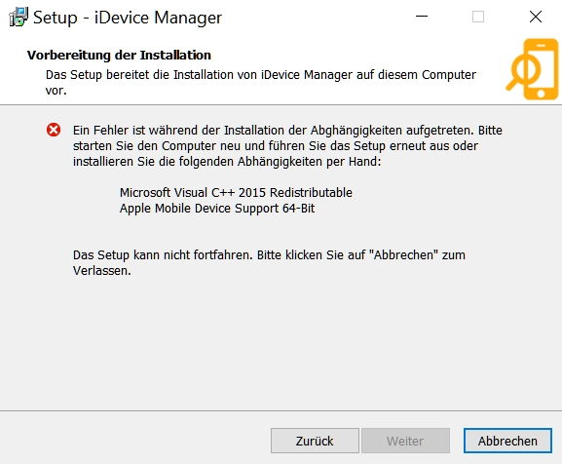The width and height of the screenshot is (562, 464).
Task: Click the 'Ein Fehler ist während' error message
Action: pos(287,146)
